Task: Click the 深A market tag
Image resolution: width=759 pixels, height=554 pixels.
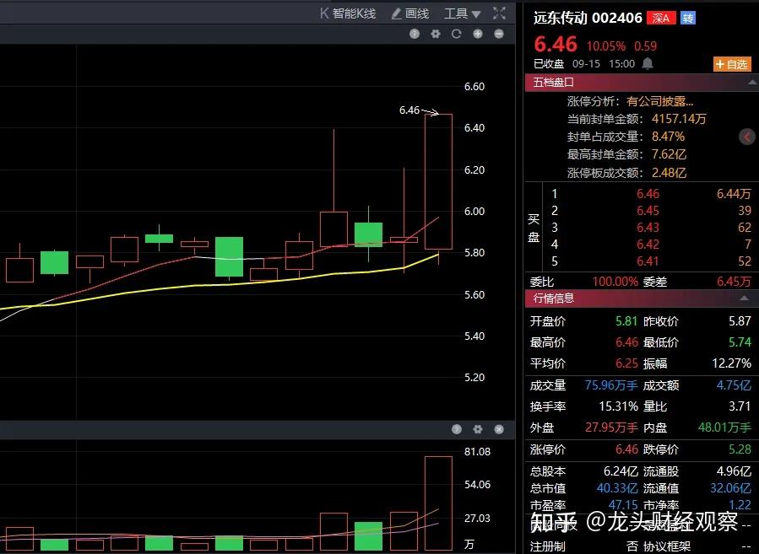Action: pyautogui.click(x=661, y=19)
